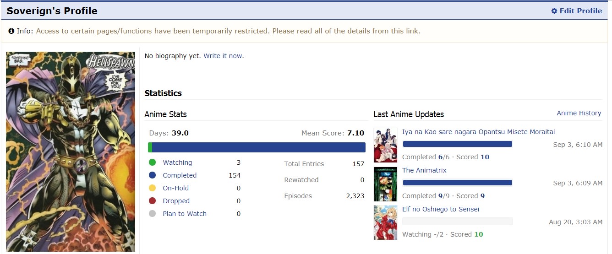Open The Animatrix anime title
The height and width of the screenshot is (254, 612).
click(424, 170)
